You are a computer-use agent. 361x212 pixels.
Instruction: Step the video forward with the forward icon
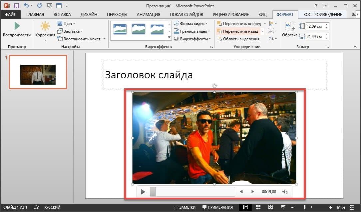pyautogui.click(x=252, y=192)
